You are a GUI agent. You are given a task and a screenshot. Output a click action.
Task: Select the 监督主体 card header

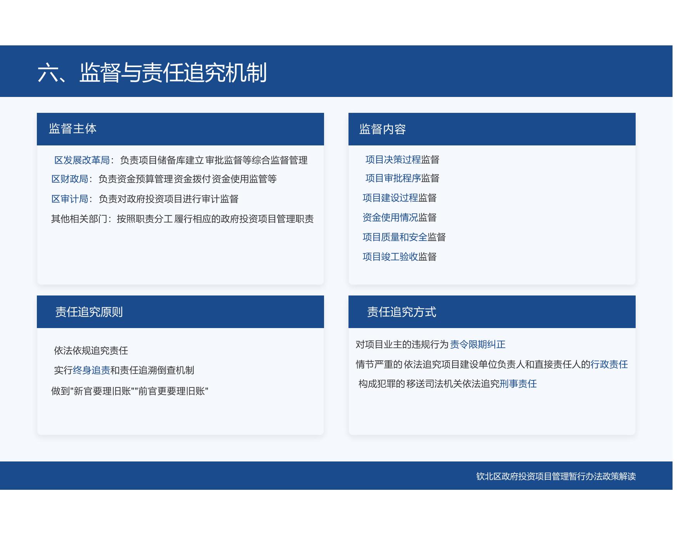73,129
